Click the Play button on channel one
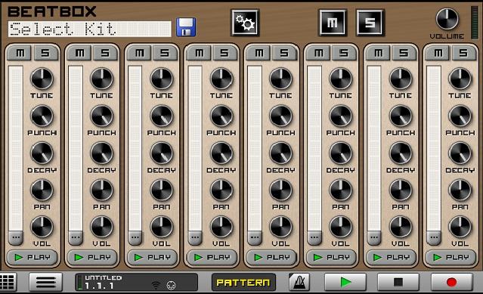483x294 pixels. [32, 258]
